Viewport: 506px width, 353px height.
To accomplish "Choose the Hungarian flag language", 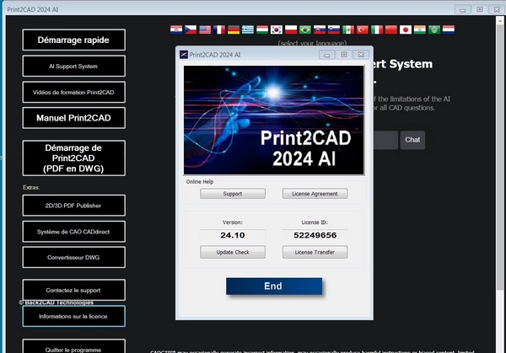I will pos(262,29).
